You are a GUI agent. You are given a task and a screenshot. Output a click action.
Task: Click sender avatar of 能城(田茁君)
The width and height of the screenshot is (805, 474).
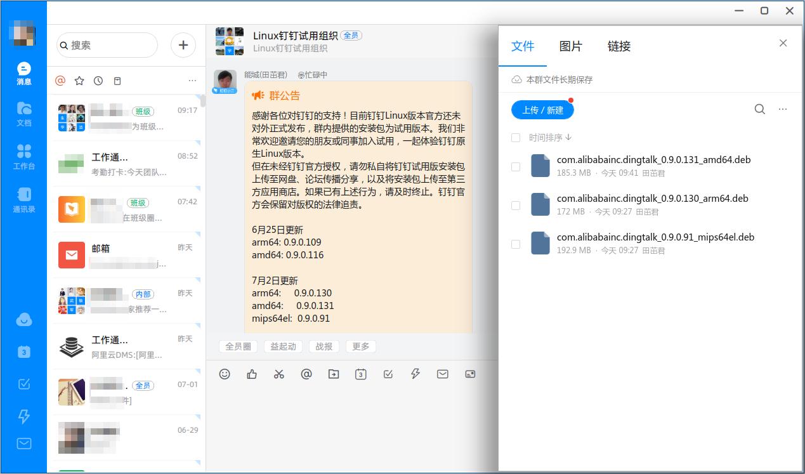225,82
